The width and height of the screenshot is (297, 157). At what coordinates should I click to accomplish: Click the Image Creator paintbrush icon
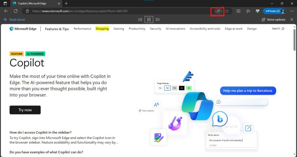coord(175,123)
